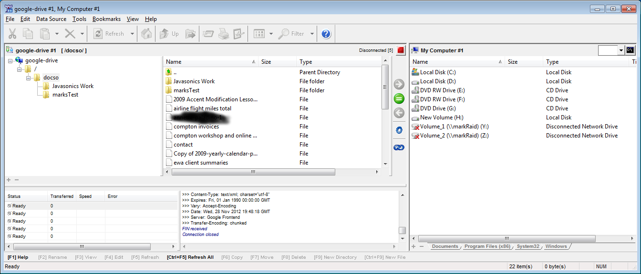The width and height of the screenshot is (641, 274).
Task: Open the command prompt icon in My Computer panel
Action: click(x=630, y=50)
